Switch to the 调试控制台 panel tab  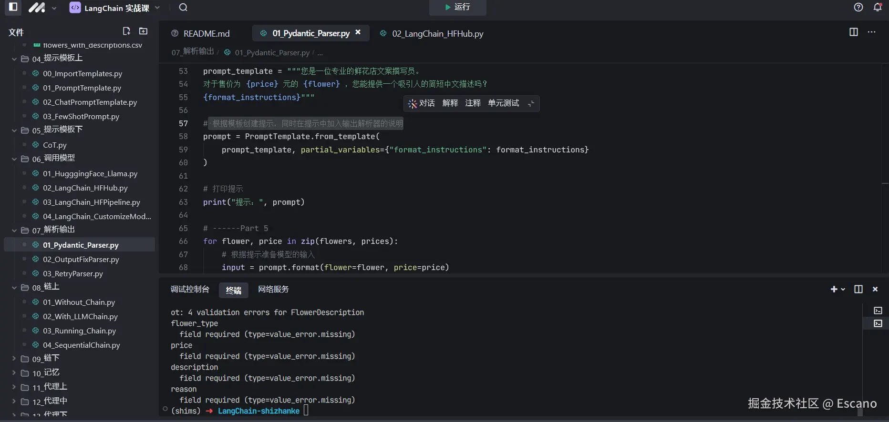(x=190, y=289)
